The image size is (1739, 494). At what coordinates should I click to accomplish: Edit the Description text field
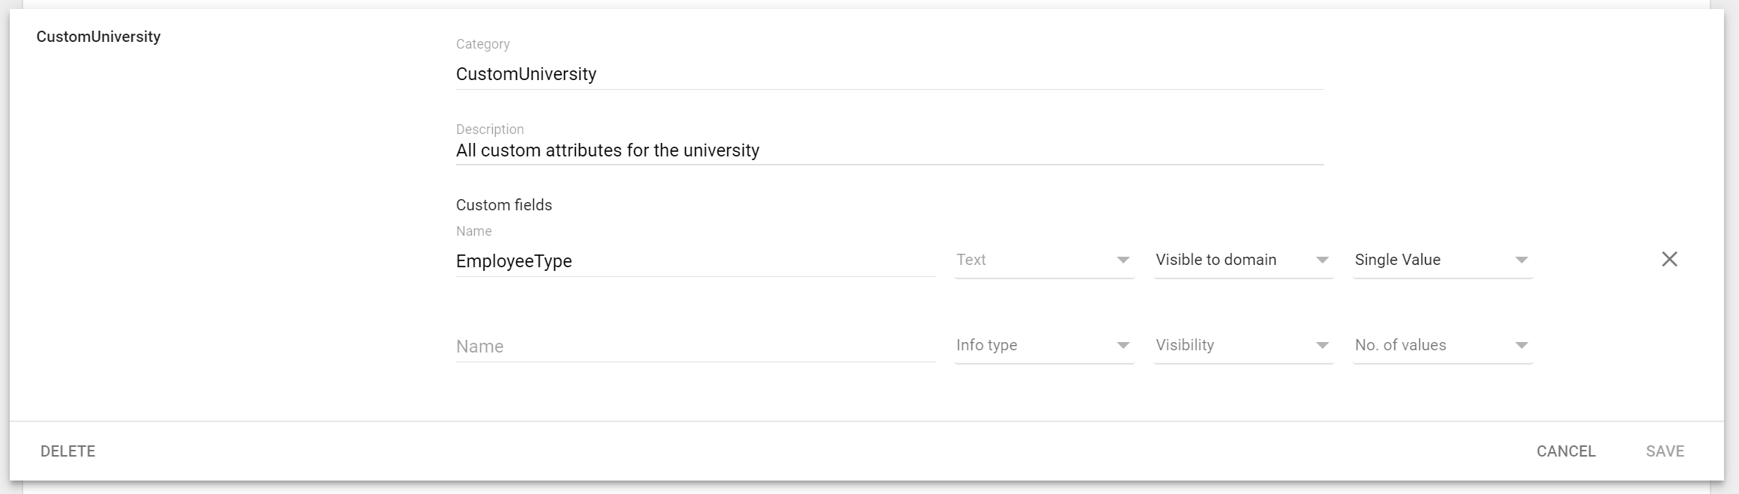[889, 150]
